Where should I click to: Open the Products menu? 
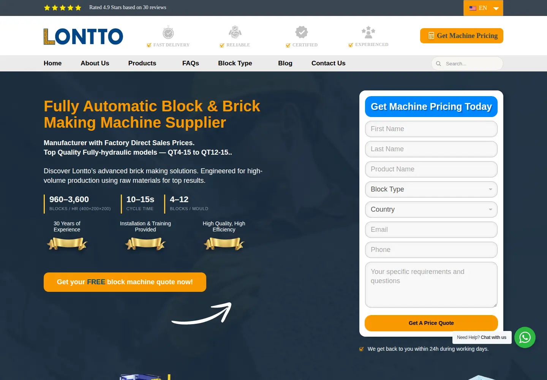pyautogui.click(x=142, y=63)
